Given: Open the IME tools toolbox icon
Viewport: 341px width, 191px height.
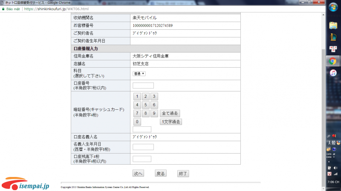Looking at the screenshot, I should (x=328, y=149).
